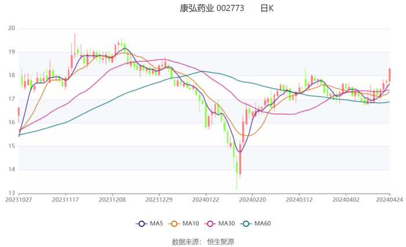Image resolution: width=406 pixels, height=247 pixels.
Task: Select the 20231229 date on the x-axis
Action: coord(158,199)
